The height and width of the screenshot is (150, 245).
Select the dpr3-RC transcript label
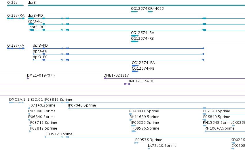37,27
